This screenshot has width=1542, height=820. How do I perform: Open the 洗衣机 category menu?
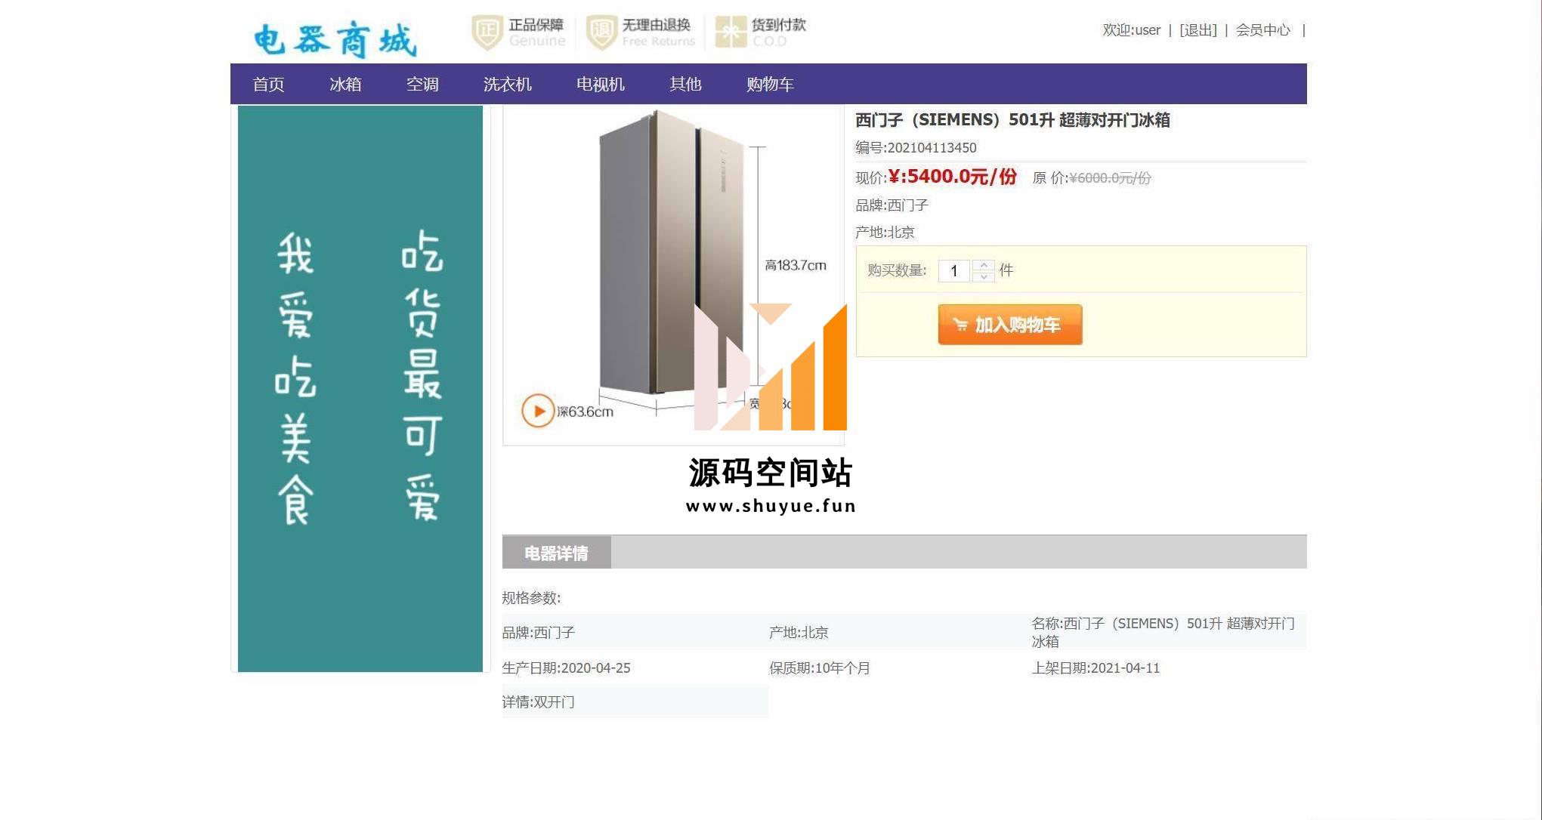pyautogui.click(x=508, y=85)
